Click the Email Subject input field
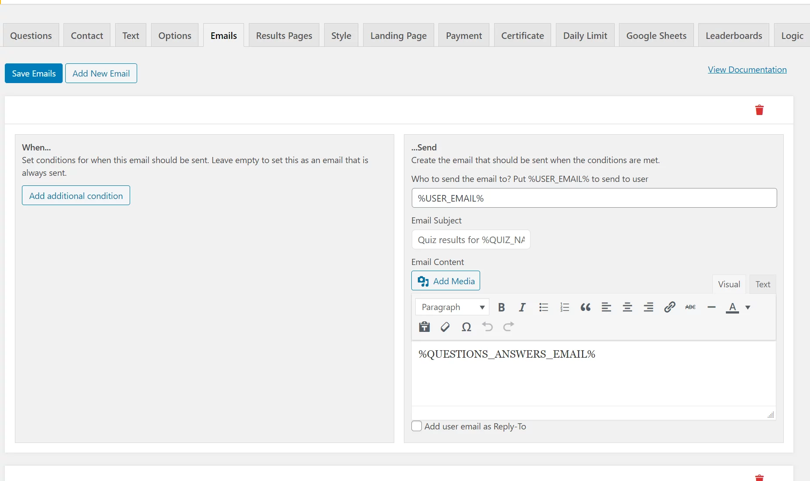 click(x=471, y=240)
